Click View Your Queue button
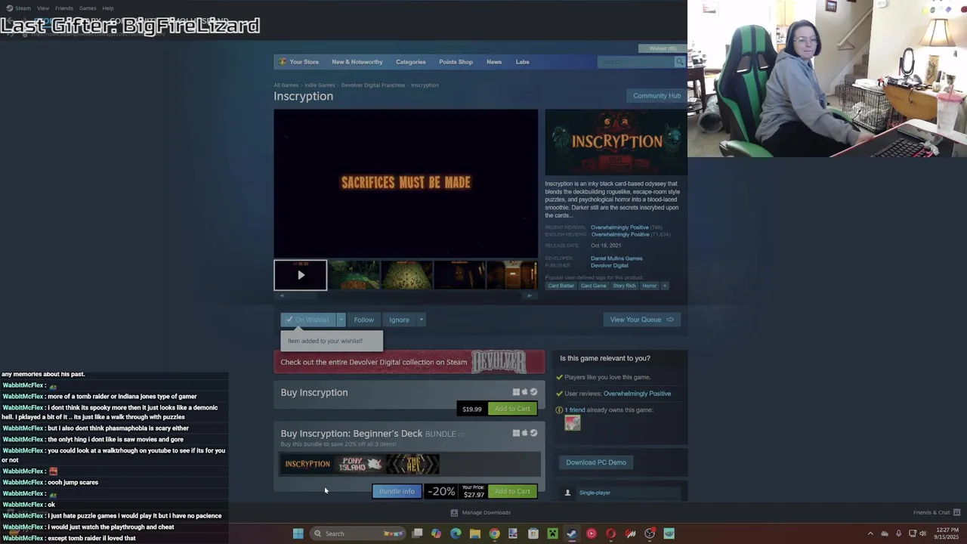 click(641, 320)
